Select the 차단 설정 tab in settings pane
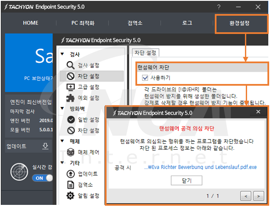The image size is (270, 207). click(x=145, y=53)
